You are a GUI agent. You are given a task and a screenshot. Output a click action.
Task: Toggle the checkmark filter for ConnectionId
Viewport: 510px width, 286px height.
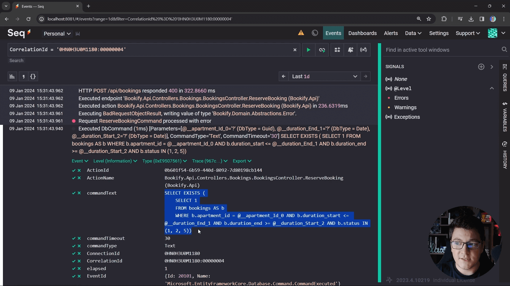coord(74,254)
